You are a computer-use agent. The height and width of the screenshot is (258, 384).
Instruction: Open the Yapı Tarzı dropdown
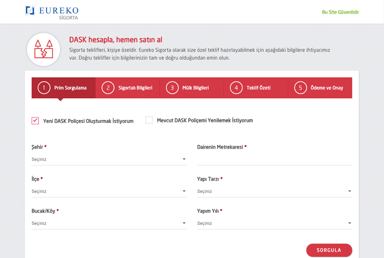coord(275,191)
